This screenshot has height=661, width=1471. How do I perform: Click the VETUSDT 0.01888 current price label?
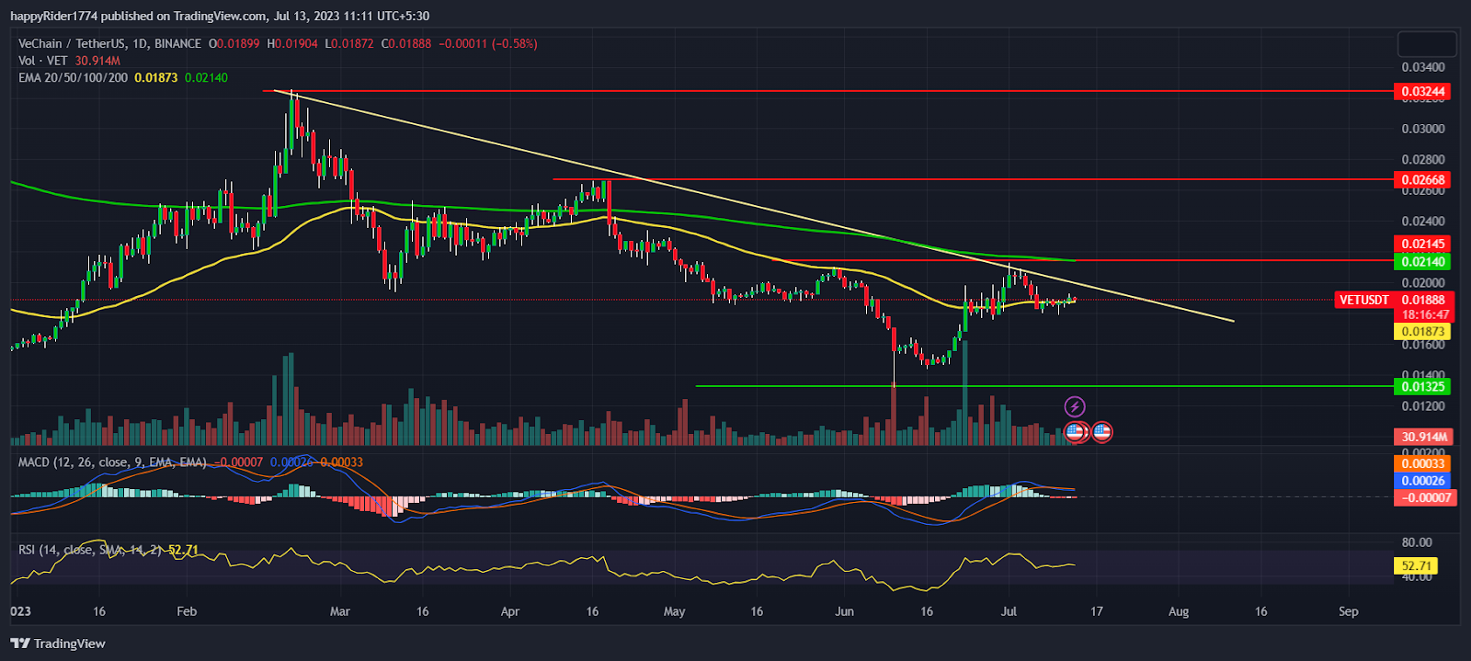[x=1393, y=300]
